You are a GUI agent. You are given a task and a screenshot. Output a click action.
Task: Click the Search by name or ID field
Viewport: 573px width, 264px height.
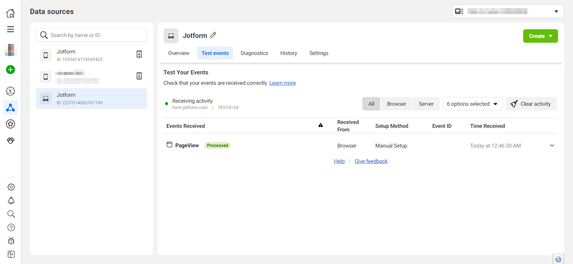coord(95,35)
